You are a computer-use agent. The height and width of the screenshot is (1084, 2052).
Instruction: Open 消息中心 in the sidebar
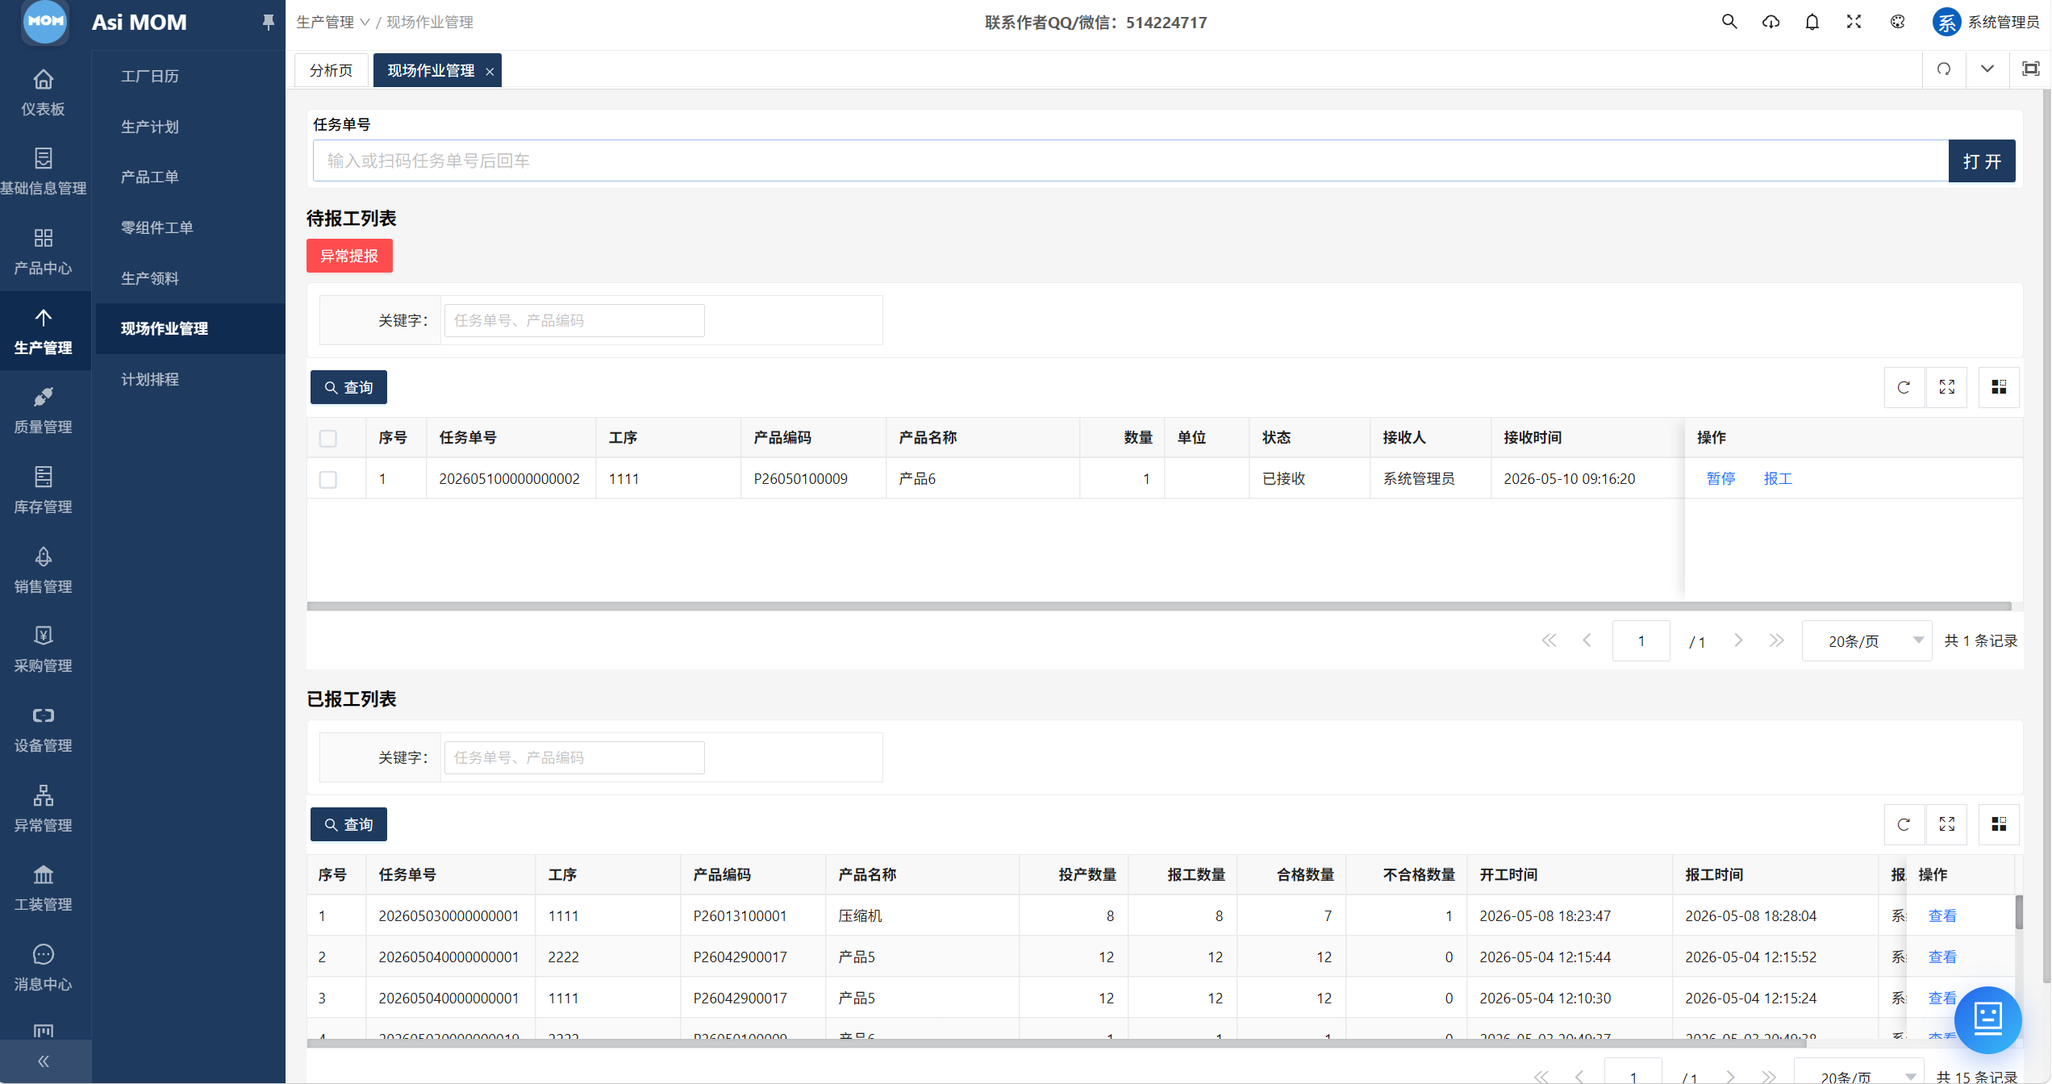point(44,967)
